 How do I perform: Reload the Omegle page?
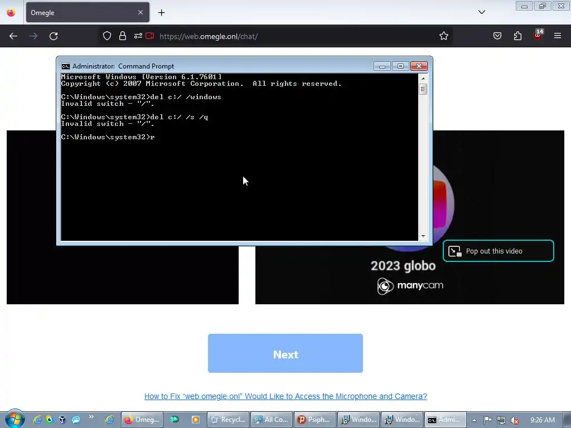(54, 36)
